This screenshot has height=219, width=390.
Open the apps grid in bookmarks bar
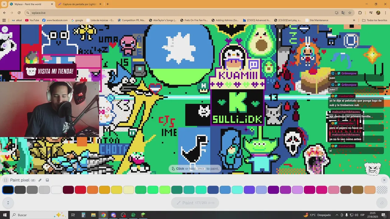pos(4,20)
